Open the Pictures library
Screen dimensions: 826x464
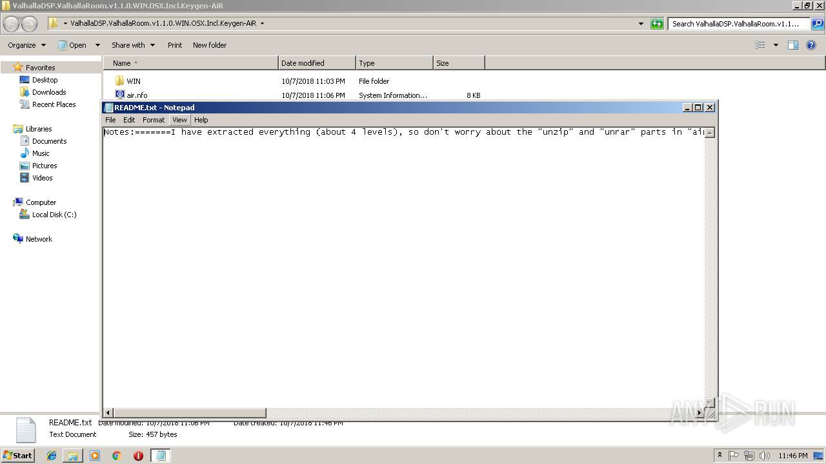[45, 166]
